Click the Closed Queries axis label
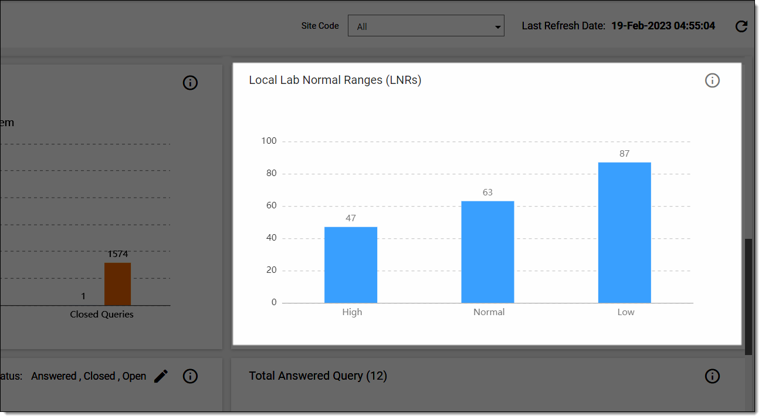This screenshot has width=762, height=419. [x=102, y=315]
